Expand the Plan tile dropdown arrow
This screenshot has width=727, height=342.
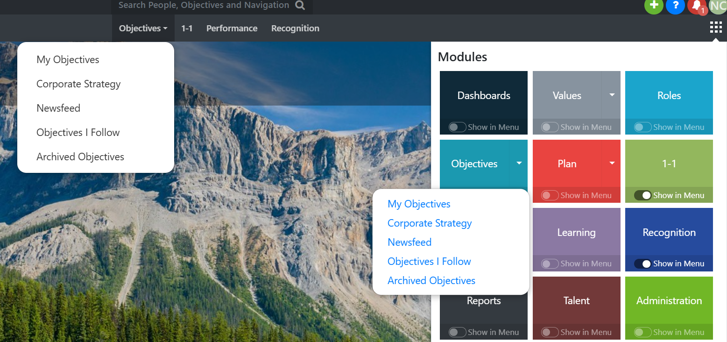[x=612, y=163]
